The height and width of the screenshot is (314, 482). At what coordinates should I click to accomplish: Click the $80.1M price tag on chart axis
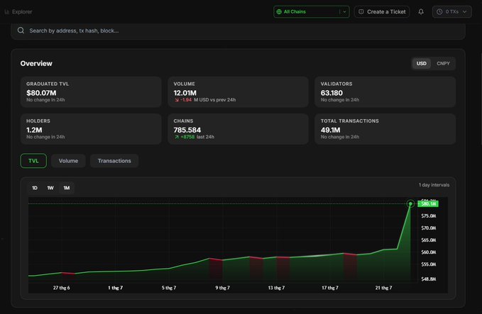tap(428, 204)
